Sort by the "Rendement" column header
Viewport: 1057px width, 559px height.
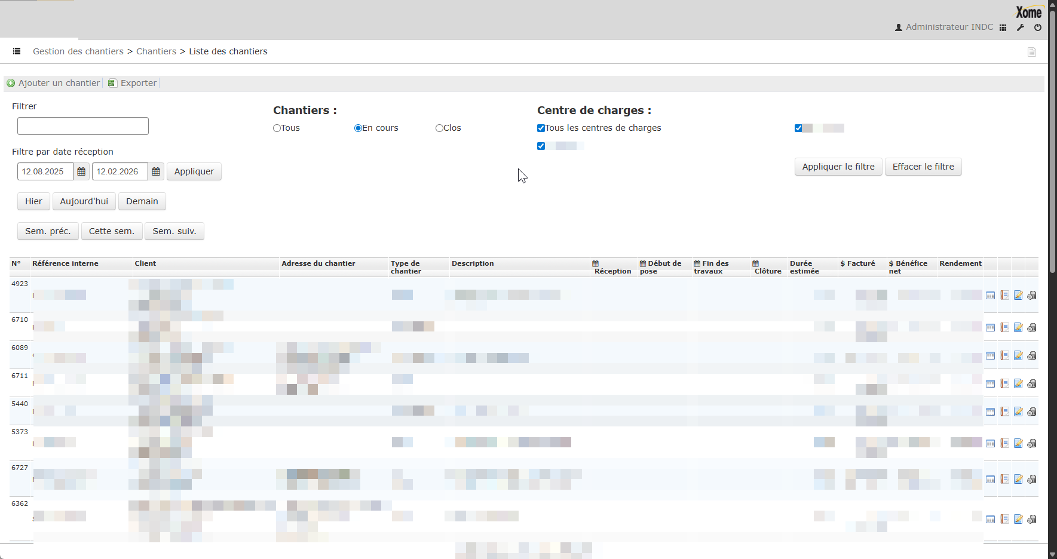[960, 263]
